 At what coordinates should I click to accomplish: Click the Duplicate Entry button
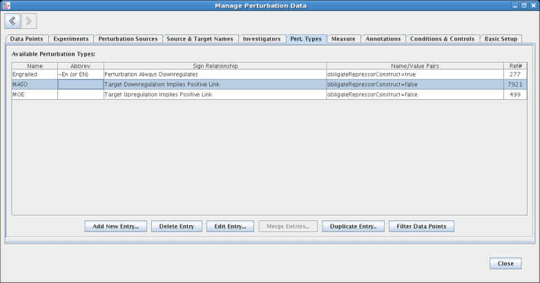[x=353, y=226]
